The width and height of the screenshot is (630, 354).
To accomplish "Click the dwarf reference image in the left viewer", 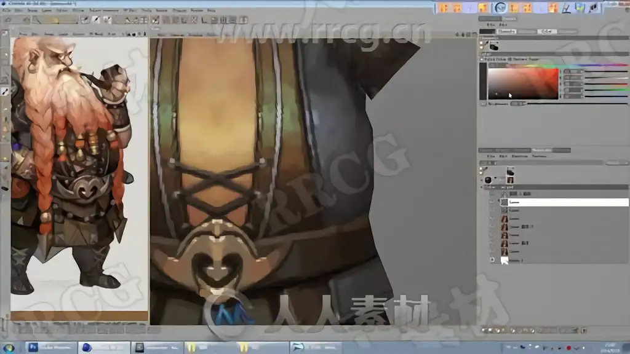I will click(79, 175).
